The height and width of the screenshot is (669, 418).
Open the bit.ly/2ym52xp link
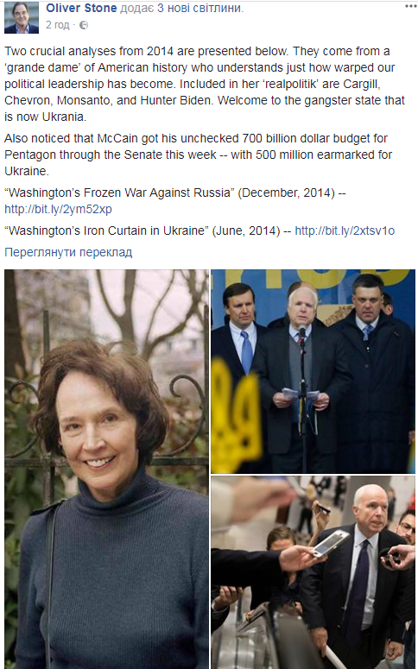[x=58, y=209]
